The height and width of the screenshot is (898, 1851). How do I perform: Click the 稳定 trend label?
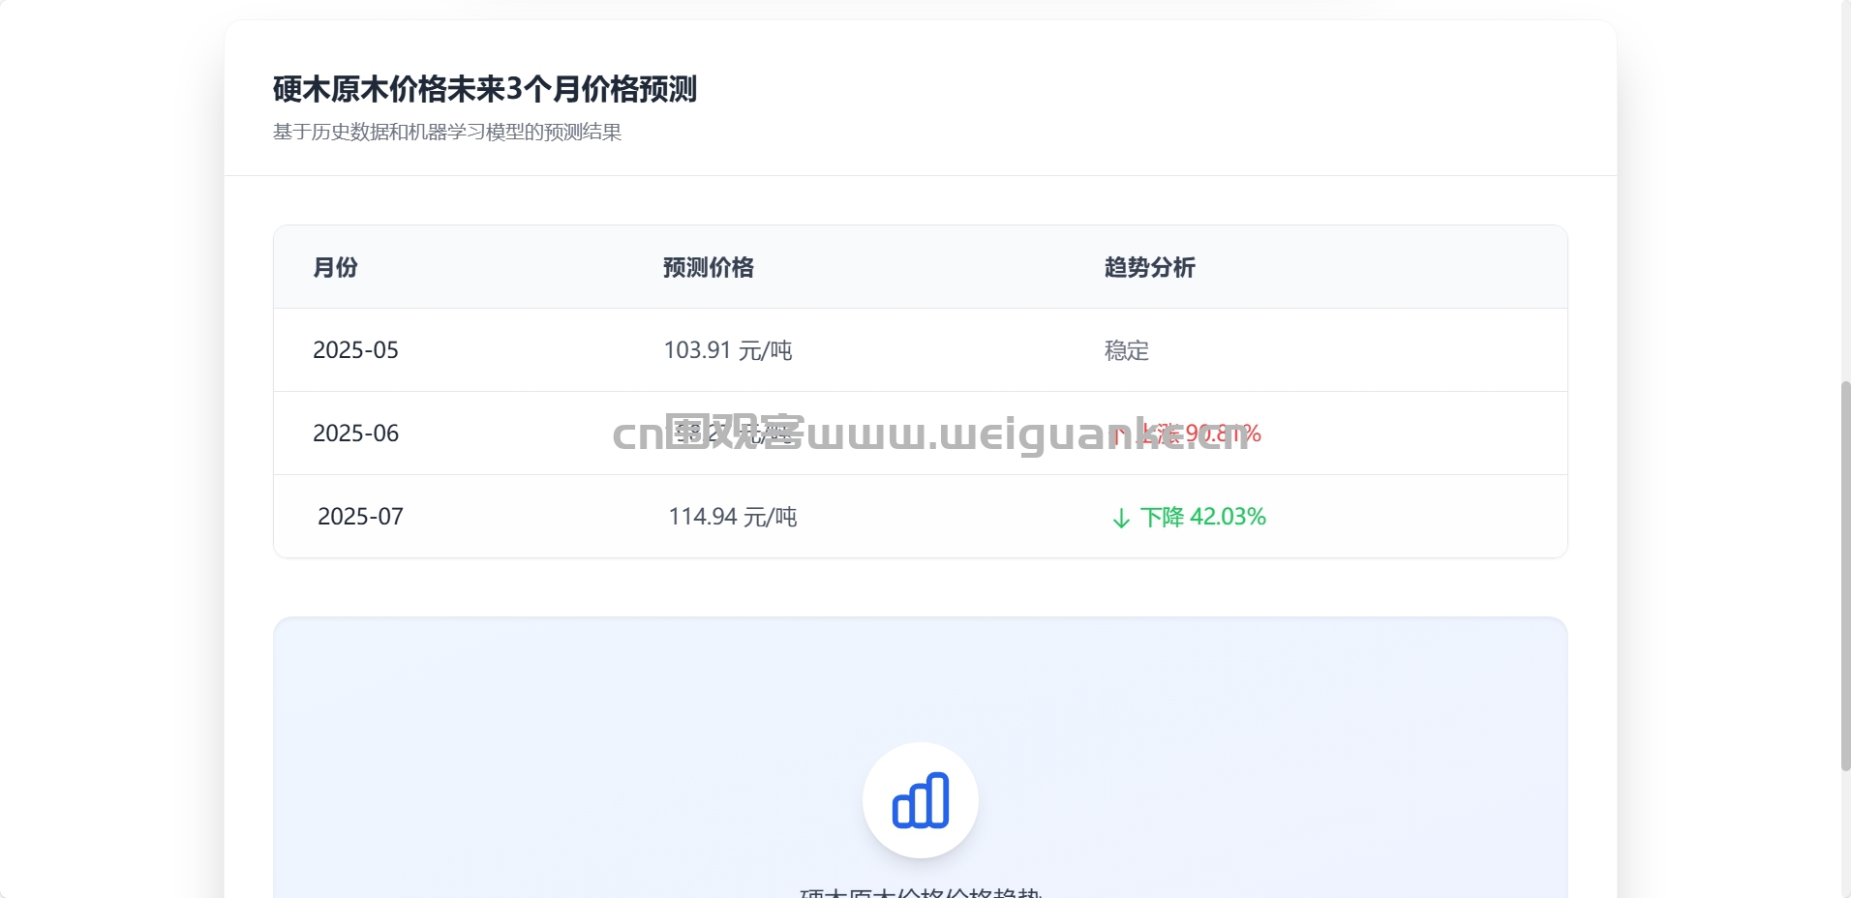(x=1127, y=350)
